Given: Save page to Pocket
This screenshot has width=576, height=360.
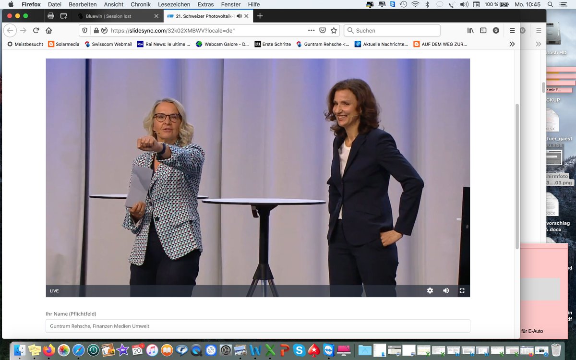Looking at the screenshot, I should (x=323, y=30).
